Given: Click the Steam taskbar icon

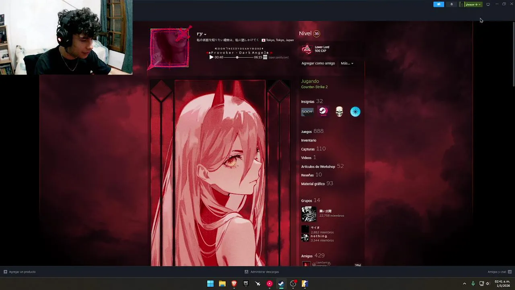Looking at the screenshot, I should [x=281, y=284].
